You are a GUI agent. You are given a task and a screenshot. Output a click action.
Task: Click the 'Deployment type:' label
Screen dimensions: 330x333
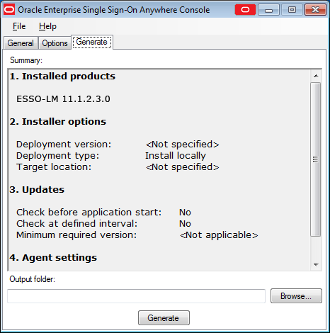(x=58, y=156)
